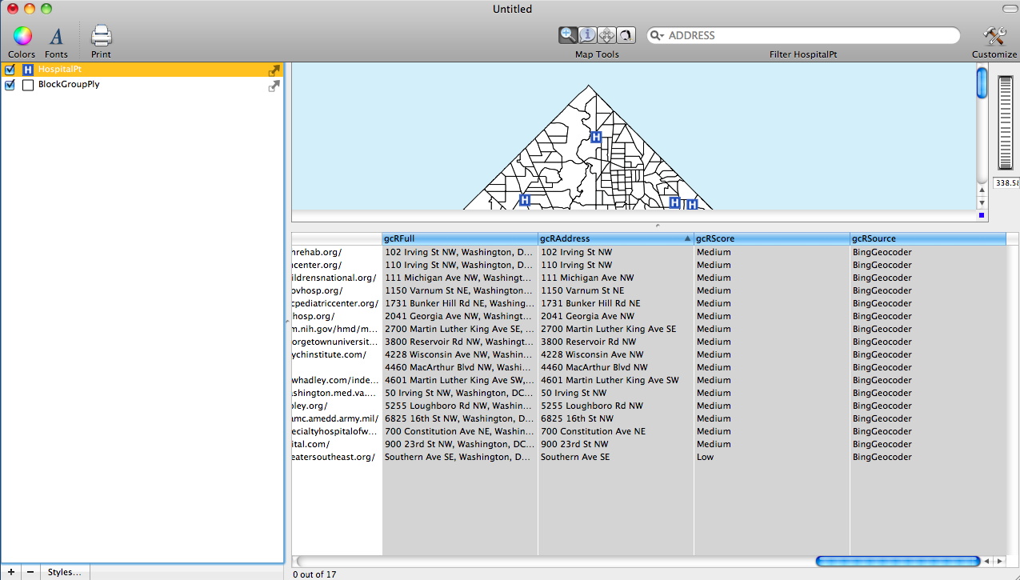Expand the HospitalPt layer details arrow

274,70
